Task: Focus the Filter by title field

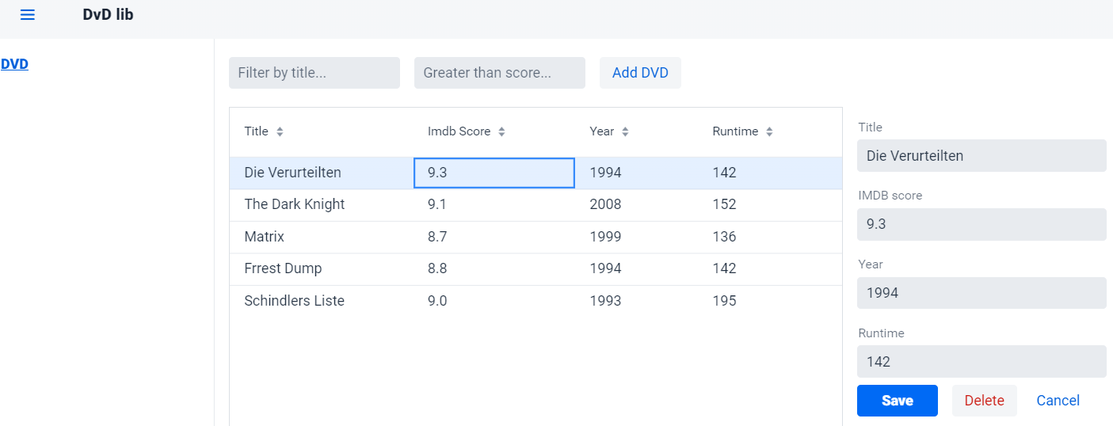Action: pyautogui.click(x=314, y=73)
